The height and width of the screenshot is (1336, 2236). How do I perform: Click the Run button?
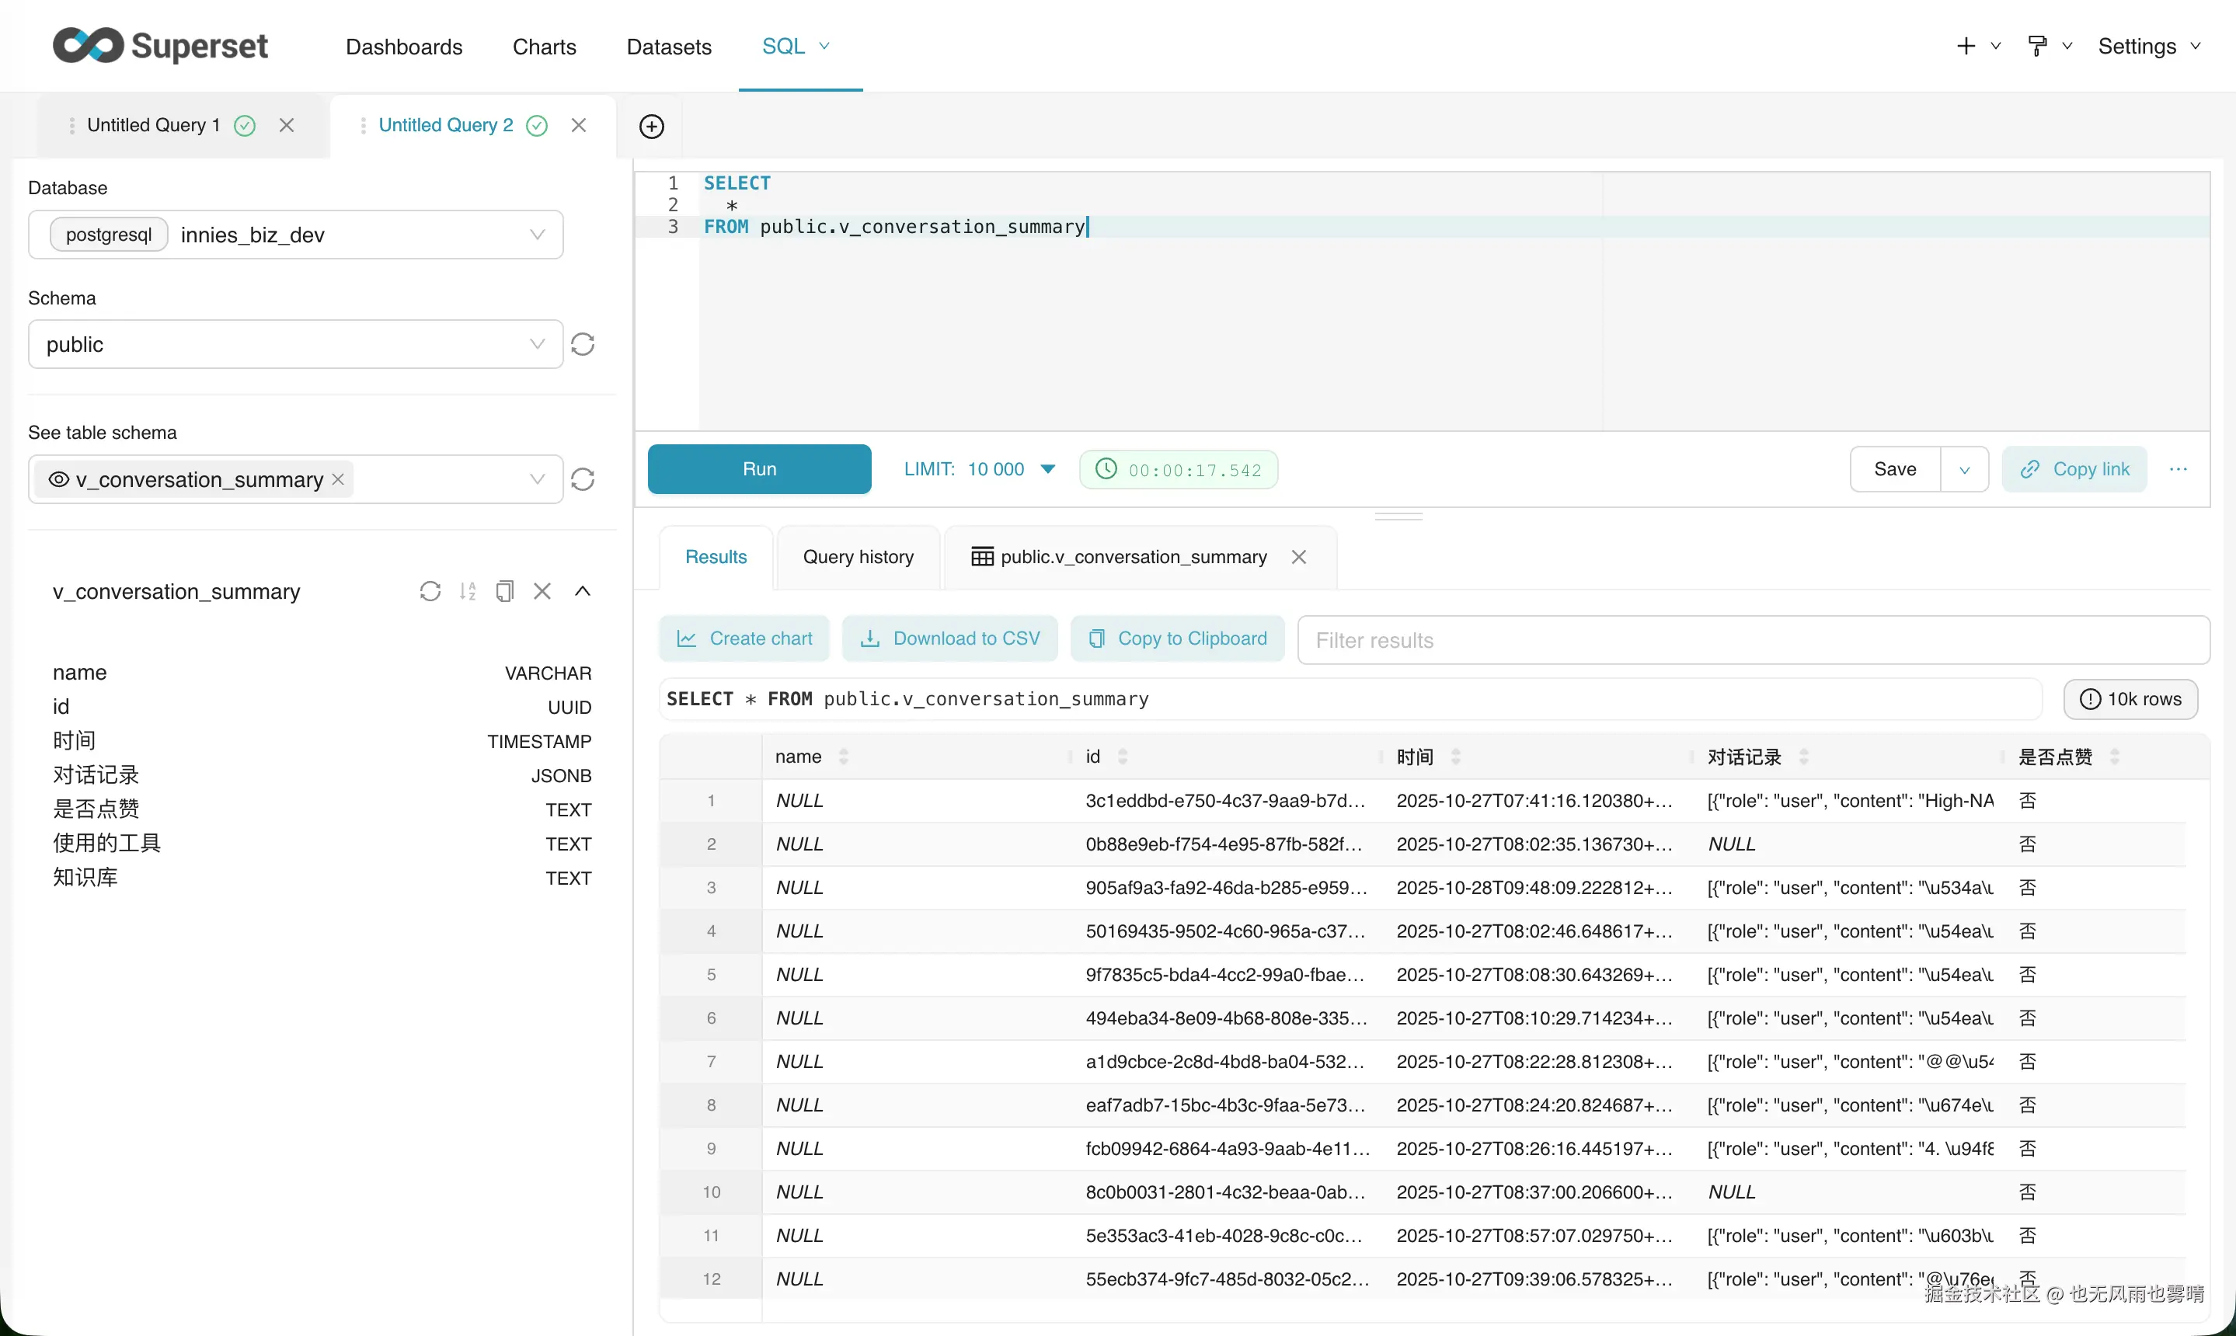click(759, 469)
